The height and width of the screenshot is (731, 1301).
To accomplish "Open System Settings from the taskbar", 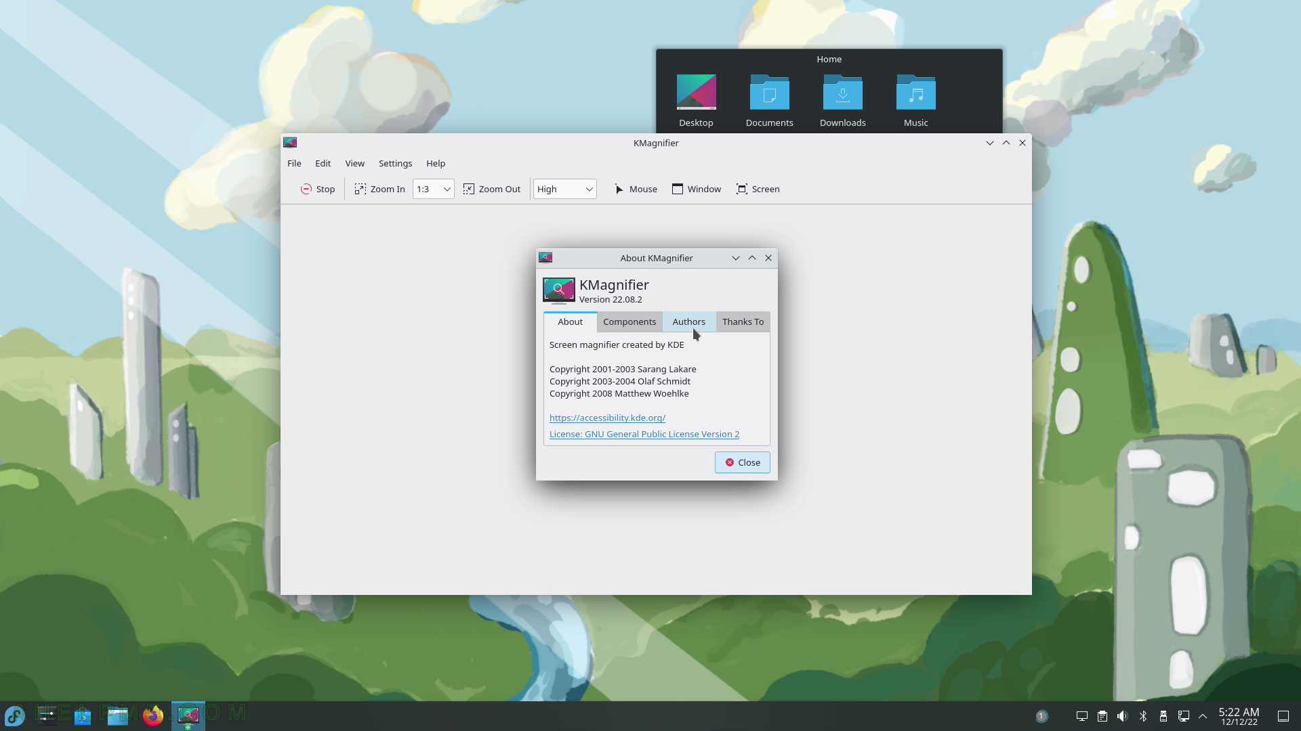I will (x=47, y=715).
